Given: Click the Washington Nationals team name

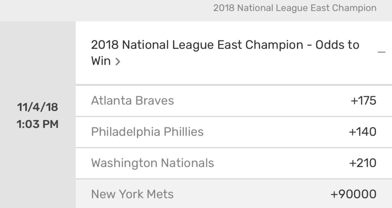Looking at the screenshot, I should [152, 163].
